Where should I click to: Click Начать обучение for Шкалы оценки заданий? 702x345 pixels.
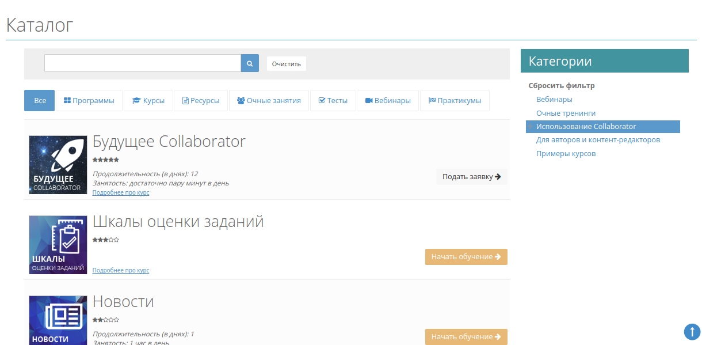466,257
